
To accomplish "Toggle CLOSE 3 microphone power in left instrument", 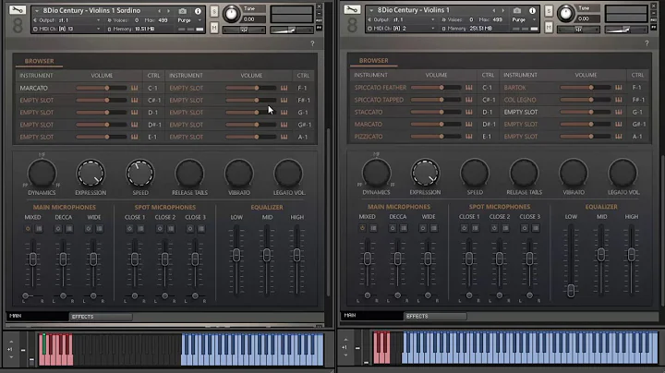I will (190, 229).
